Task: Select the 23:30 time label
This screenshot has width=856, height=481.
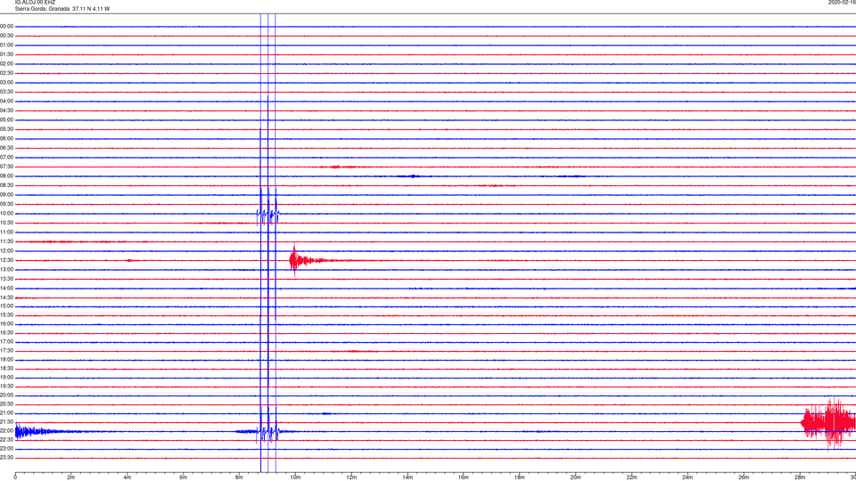Action: click(6, 458)
